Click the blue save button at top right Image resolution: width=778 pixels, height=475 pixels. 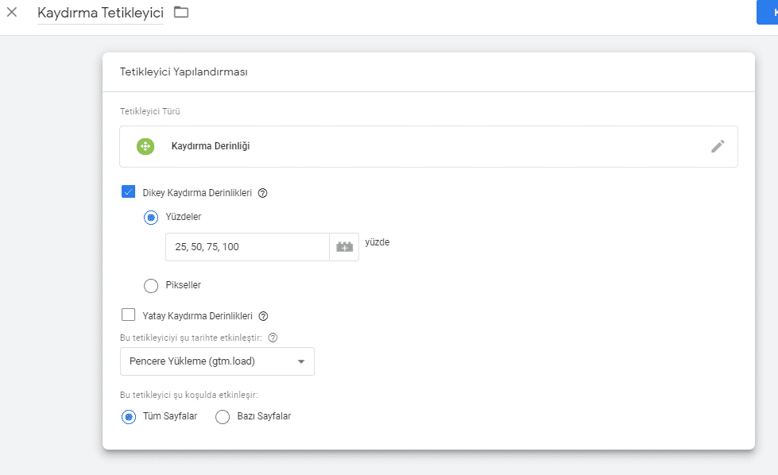coord(767,12)
